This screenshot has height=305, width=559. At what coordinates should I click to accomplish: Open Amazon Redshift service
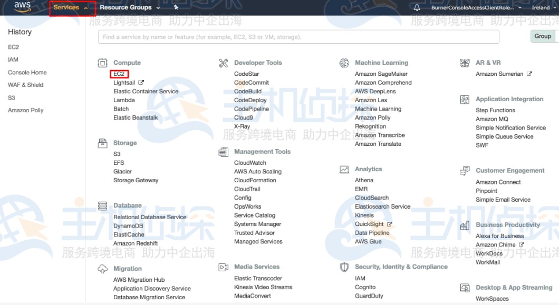(136, 243)
